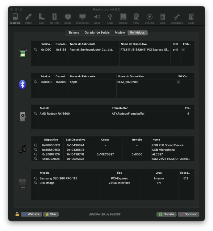Open the Boot toolbar section
The image size is (213, 231).
[x=41, y=19]
